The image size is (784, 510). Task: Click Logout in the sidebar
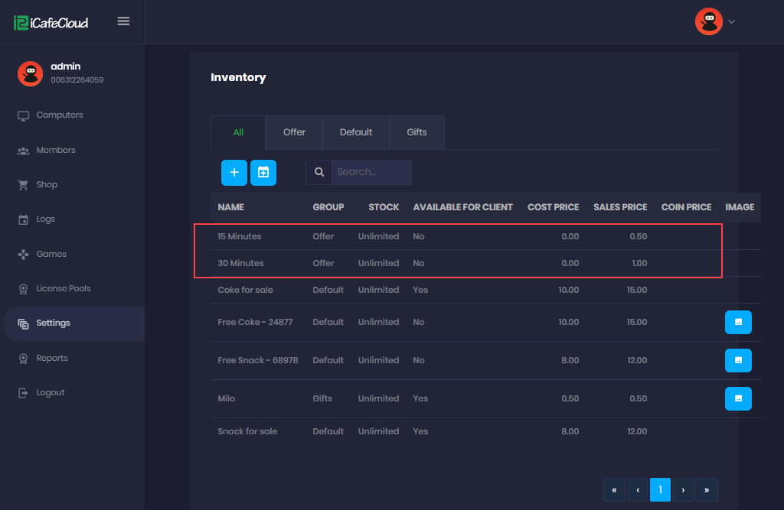[51, 393]
